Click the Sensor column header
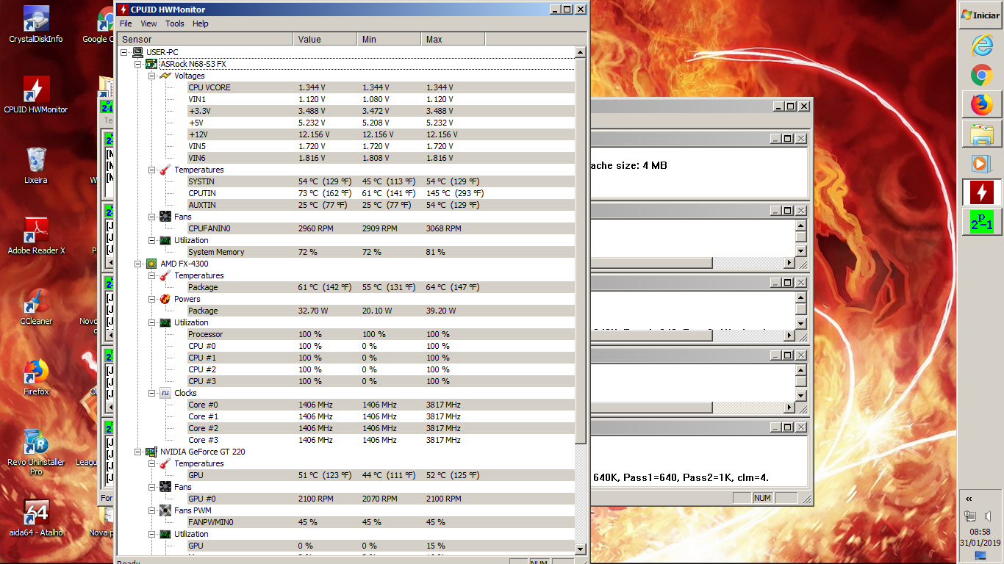The height and width of the screenshot is (564, 1004). coord(205,40)
